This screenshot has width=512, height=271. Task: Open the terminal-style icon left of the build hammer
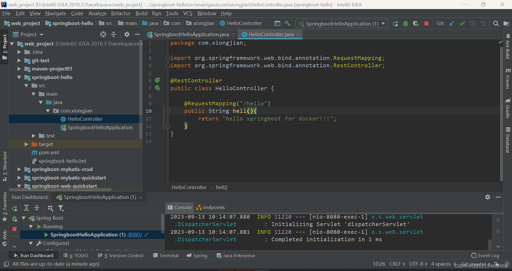pyautogui.click(x=277, y=23)
